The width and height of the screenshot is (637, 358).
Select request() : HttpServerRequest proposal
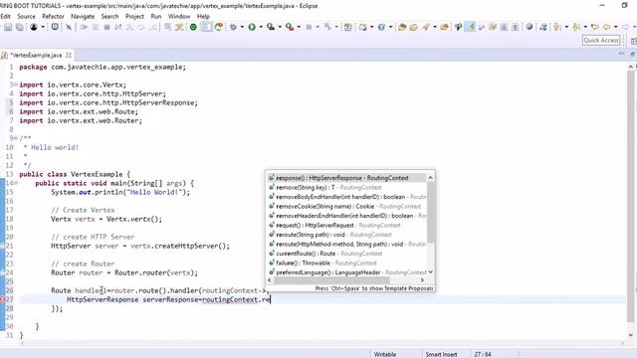pos(346,226)
